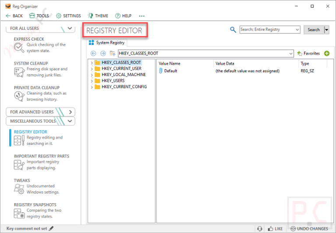
Task: Select the HKEY_USERS key
Action: click(x=113, y=81)
